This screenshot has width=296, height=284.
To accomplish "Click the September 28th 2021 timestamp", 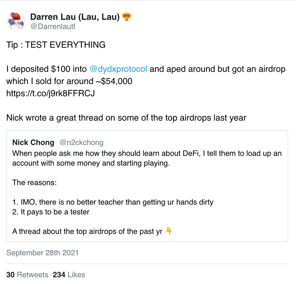I will [x=43, y=253].
